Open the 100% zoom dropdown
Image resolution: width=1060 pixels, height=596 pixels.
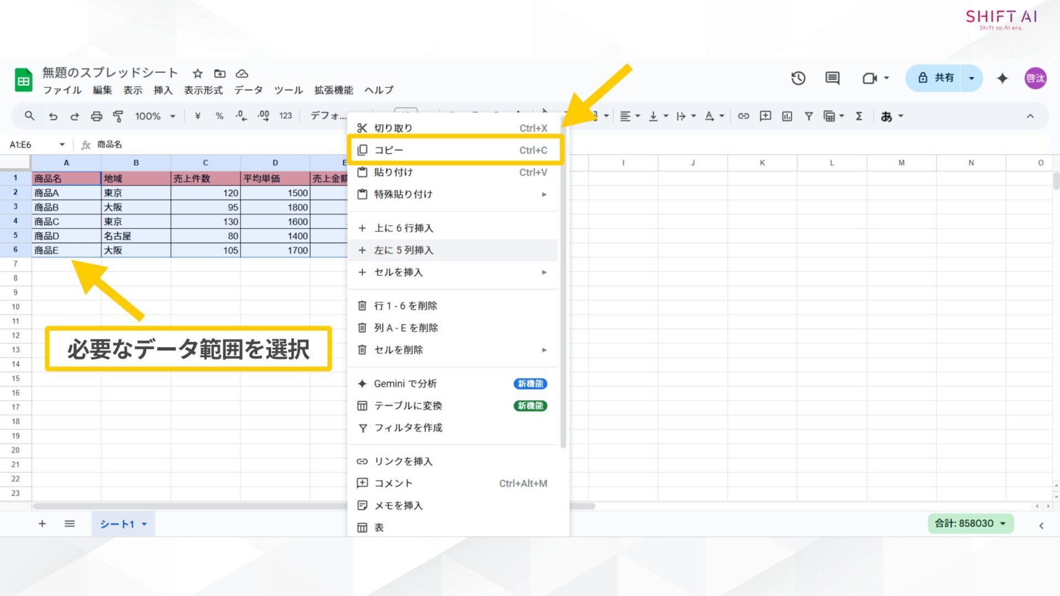[155, 116]
